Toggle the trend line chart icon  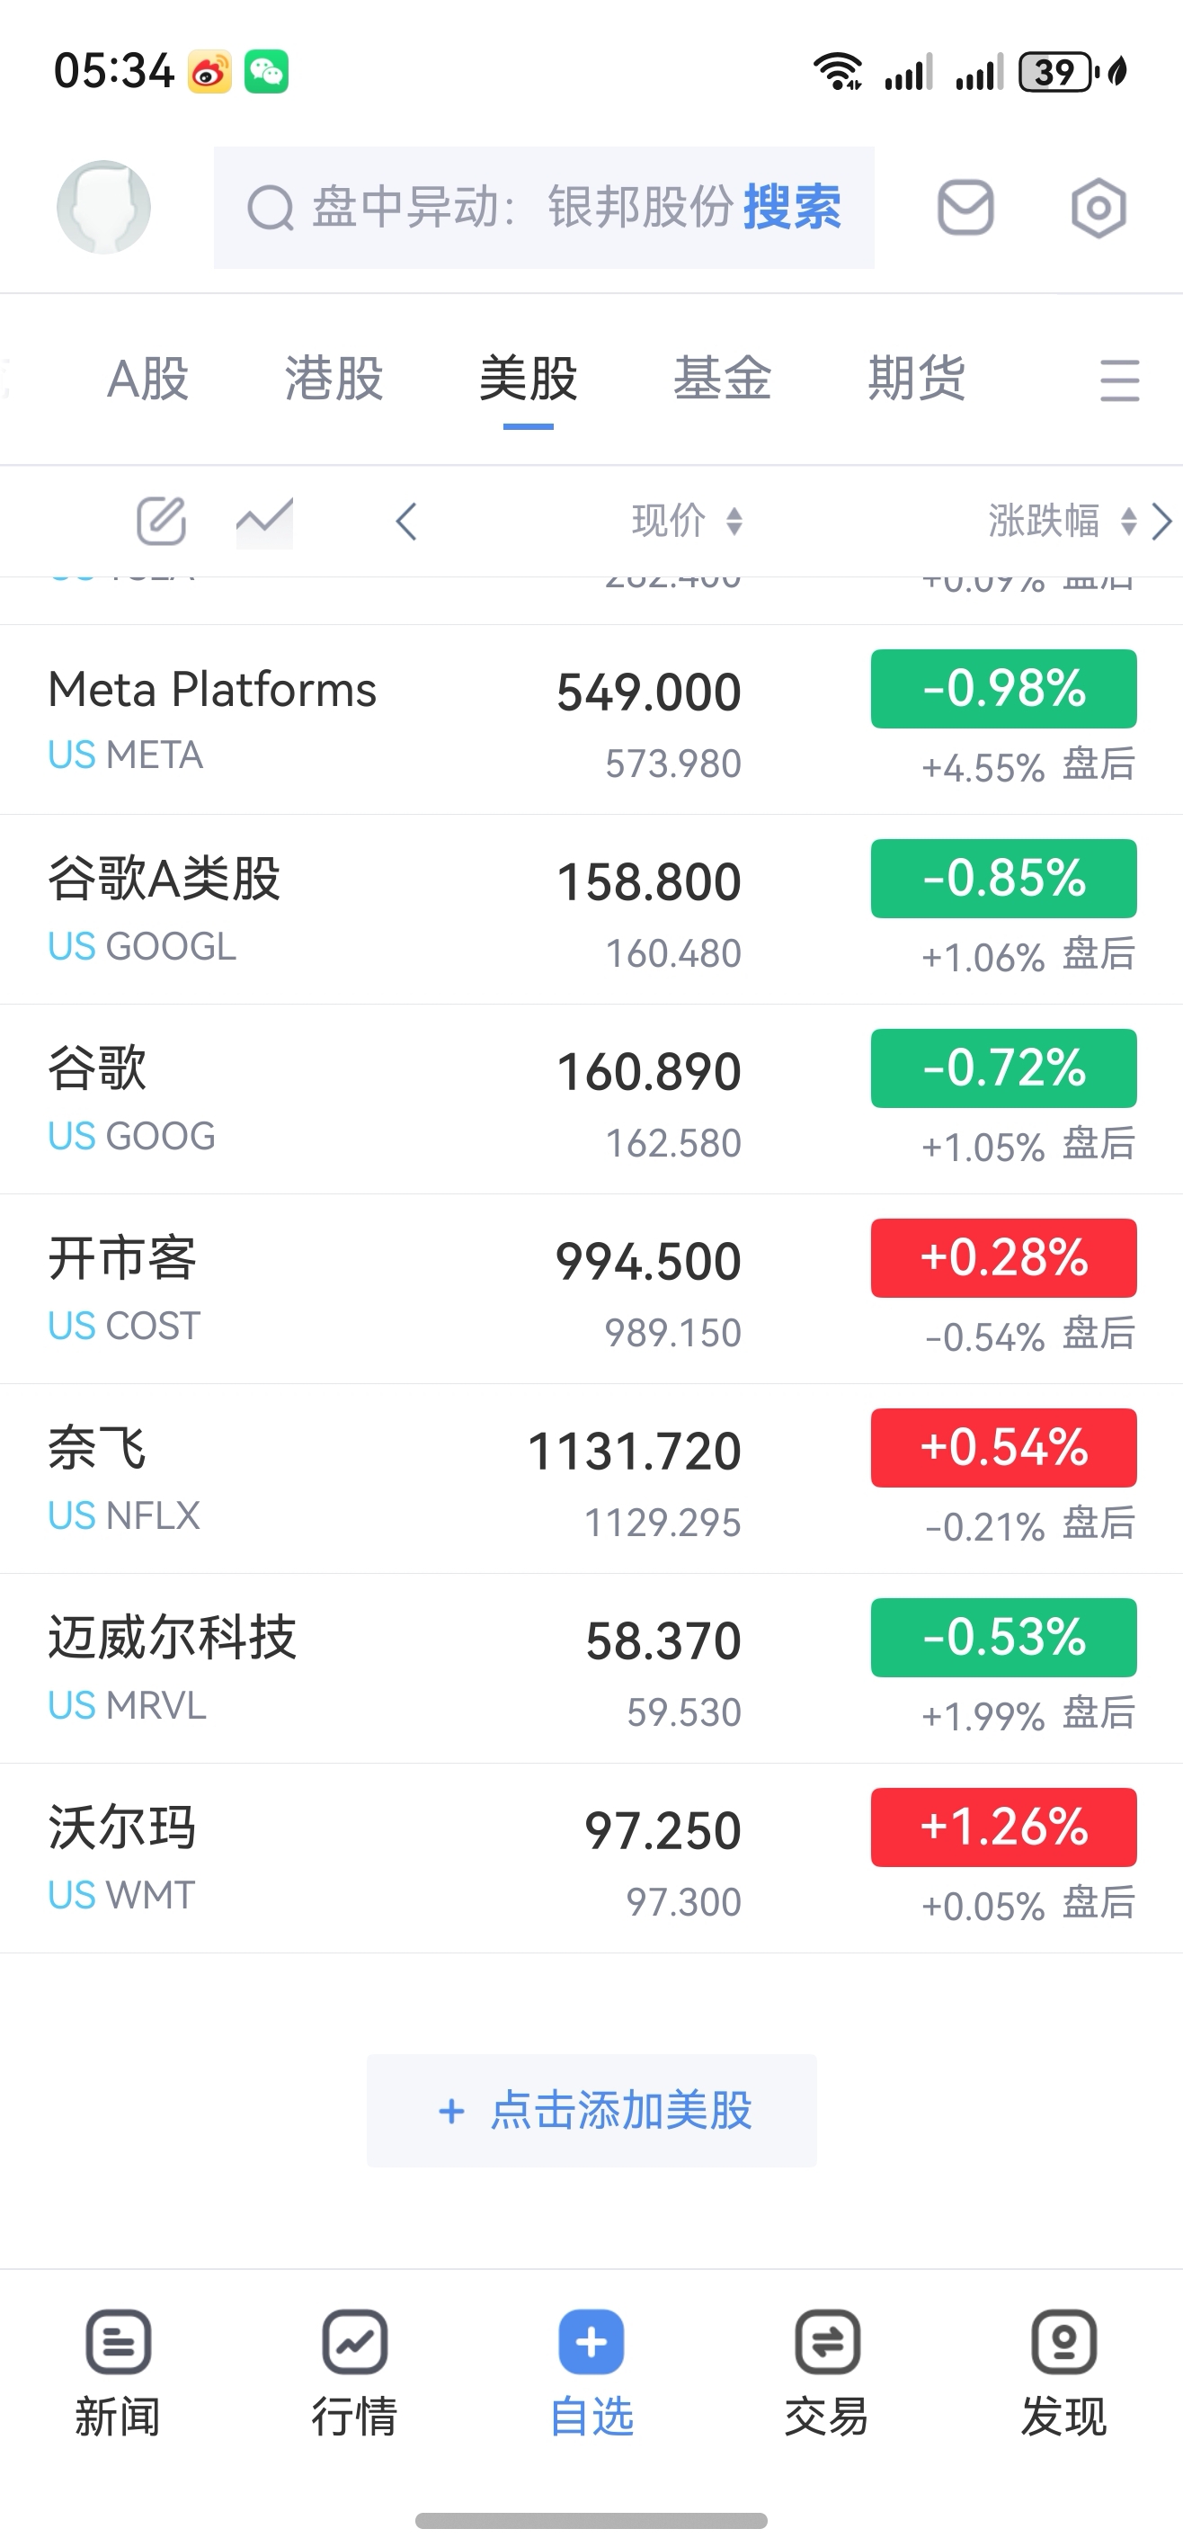coord(264,521)
